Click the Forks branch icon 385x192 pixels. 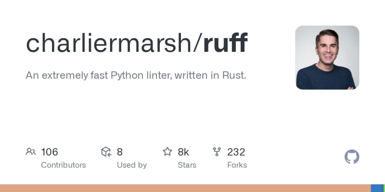pos(217,152)
